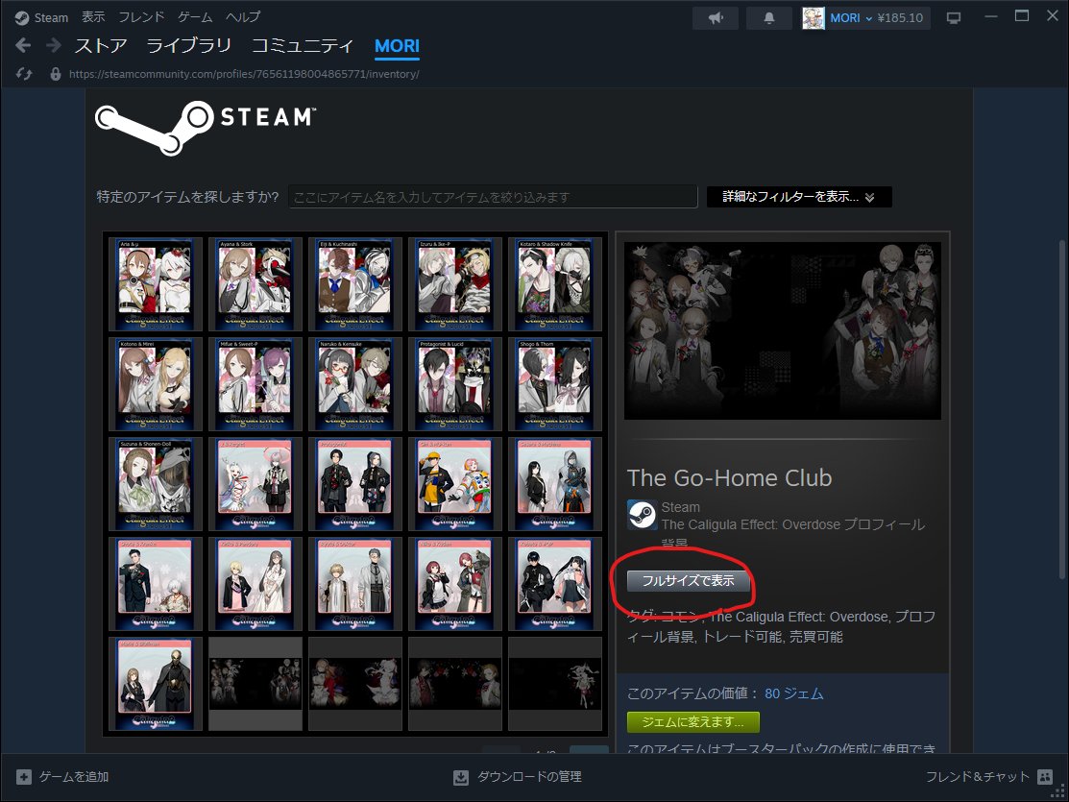
Task: Open the 表示 menu
Action: click(93, 17)
